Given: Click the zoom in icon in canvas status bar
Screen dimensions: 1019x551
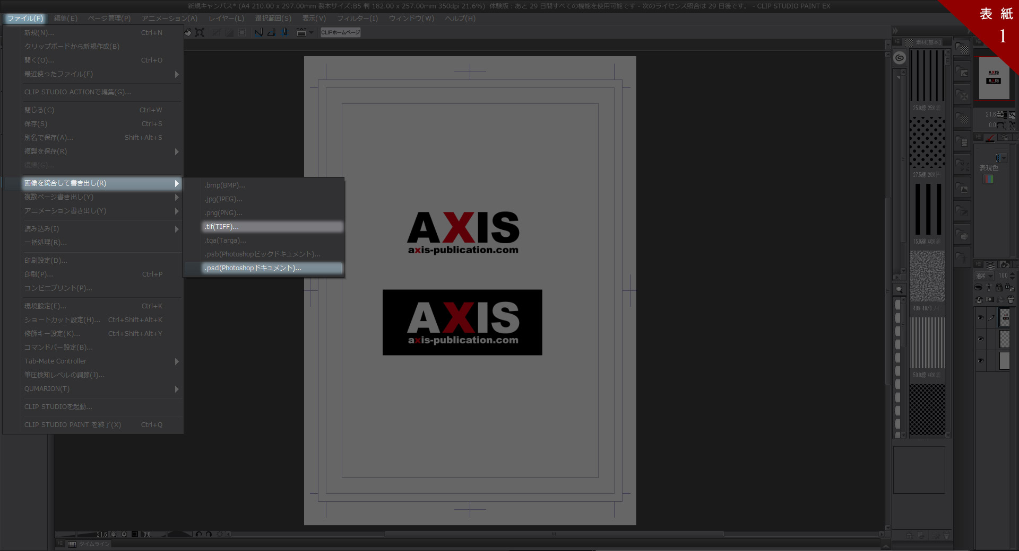Looking at the screenshot, I should coord(124,534).
